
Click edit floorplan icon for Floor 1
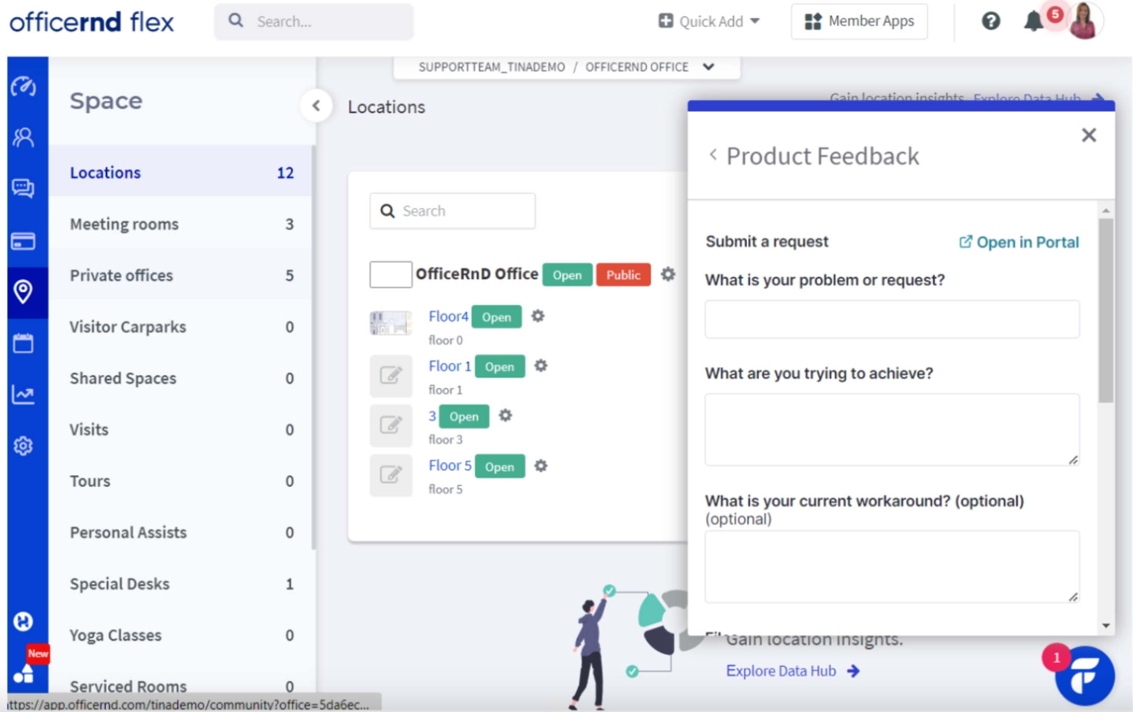391,376
